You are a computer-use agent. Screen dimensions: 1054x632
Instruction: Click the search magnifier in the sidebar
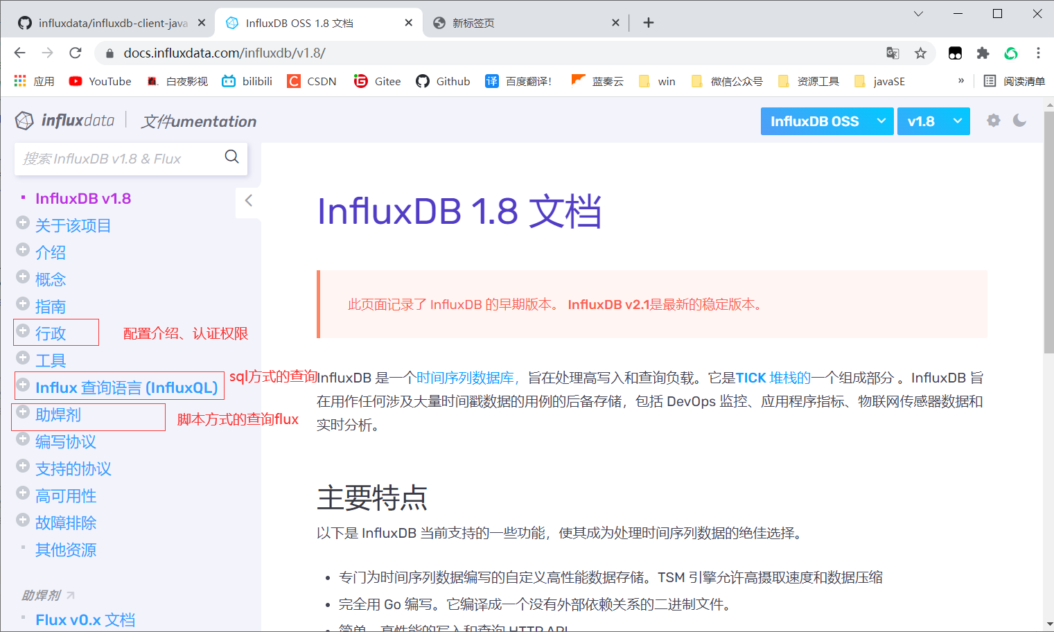(231, 157)
